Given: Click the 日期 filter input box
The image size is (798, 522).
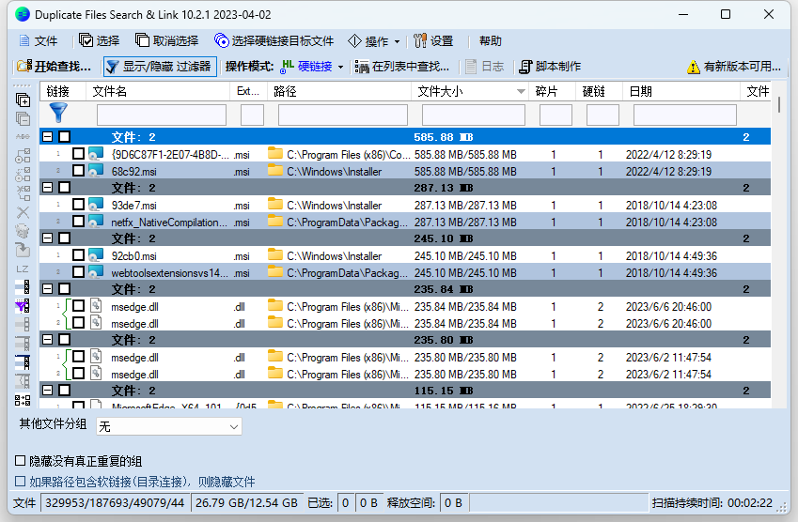Looking at the screenshot, I should [684, 115].
